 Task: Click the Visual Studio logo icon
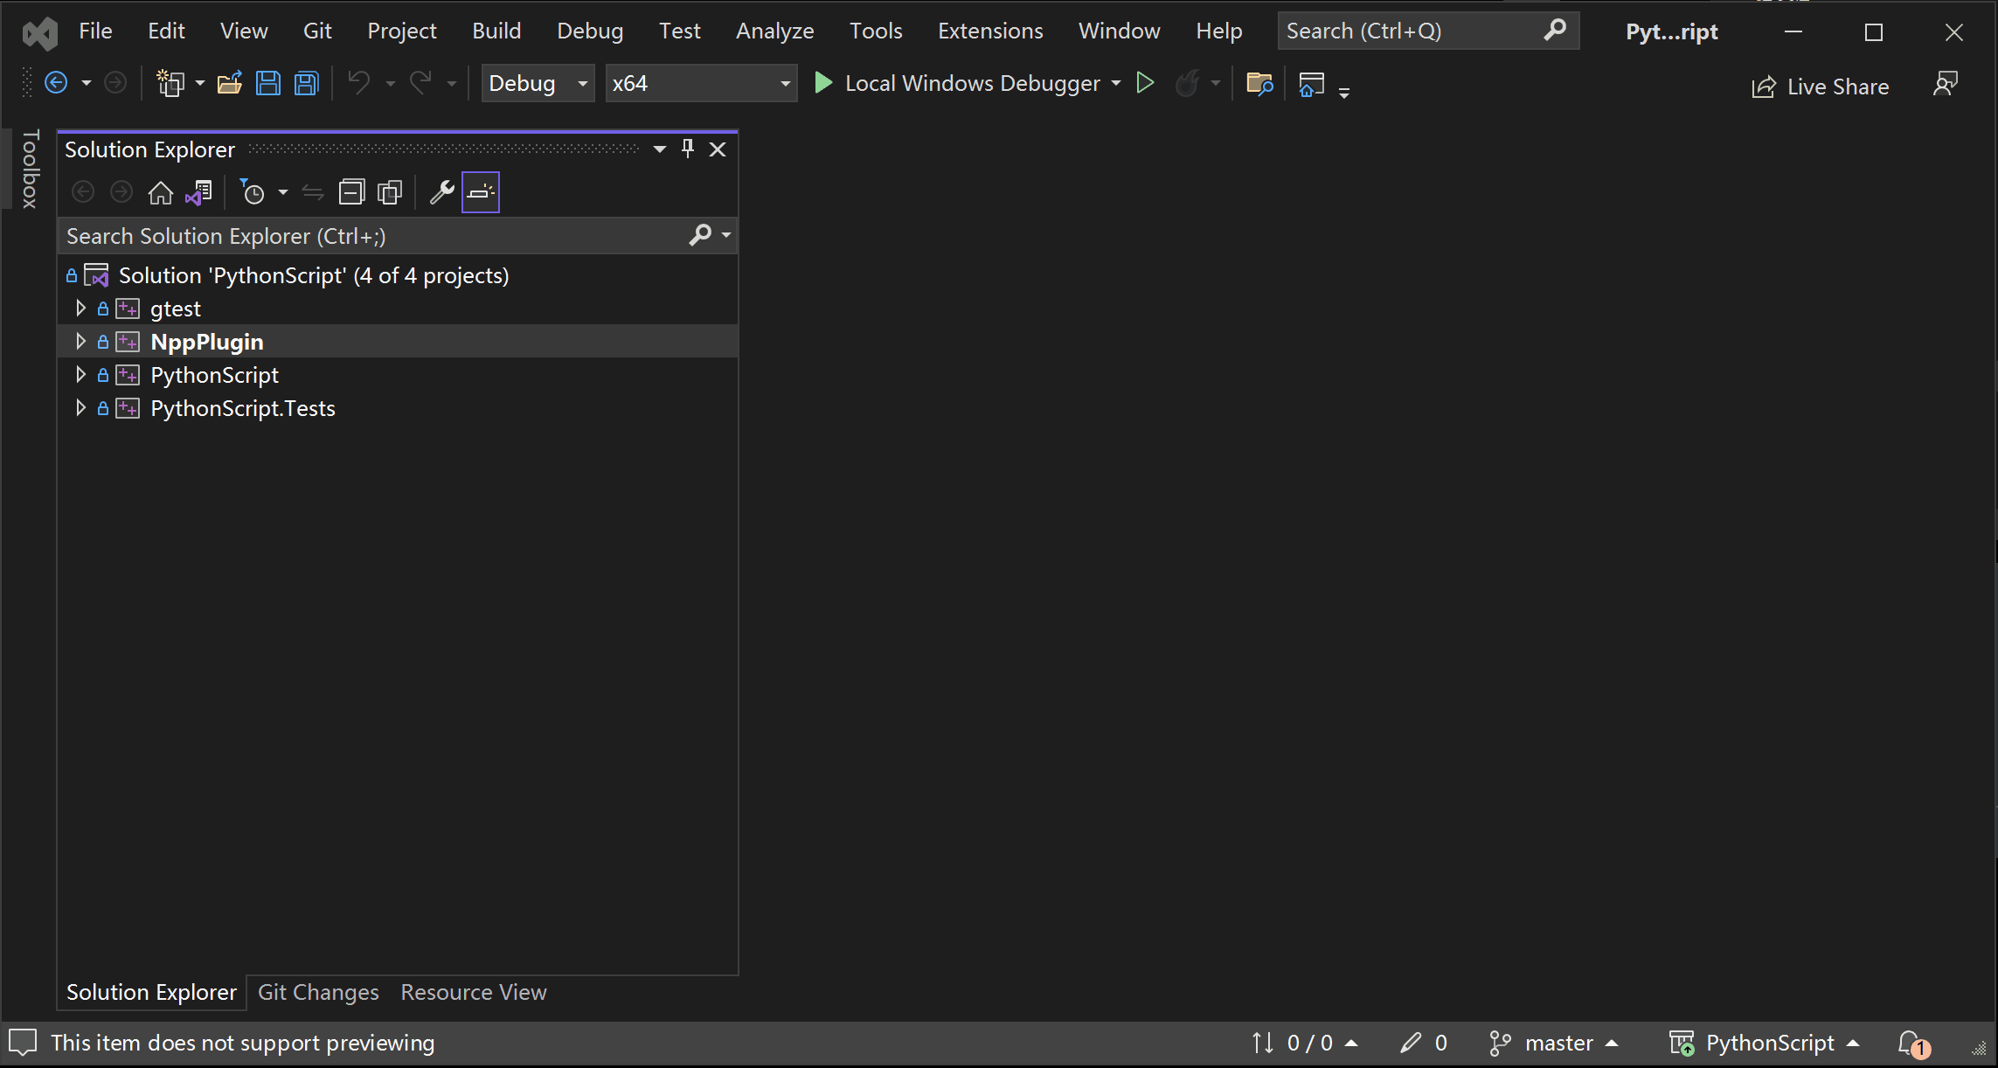pos(39,32)
